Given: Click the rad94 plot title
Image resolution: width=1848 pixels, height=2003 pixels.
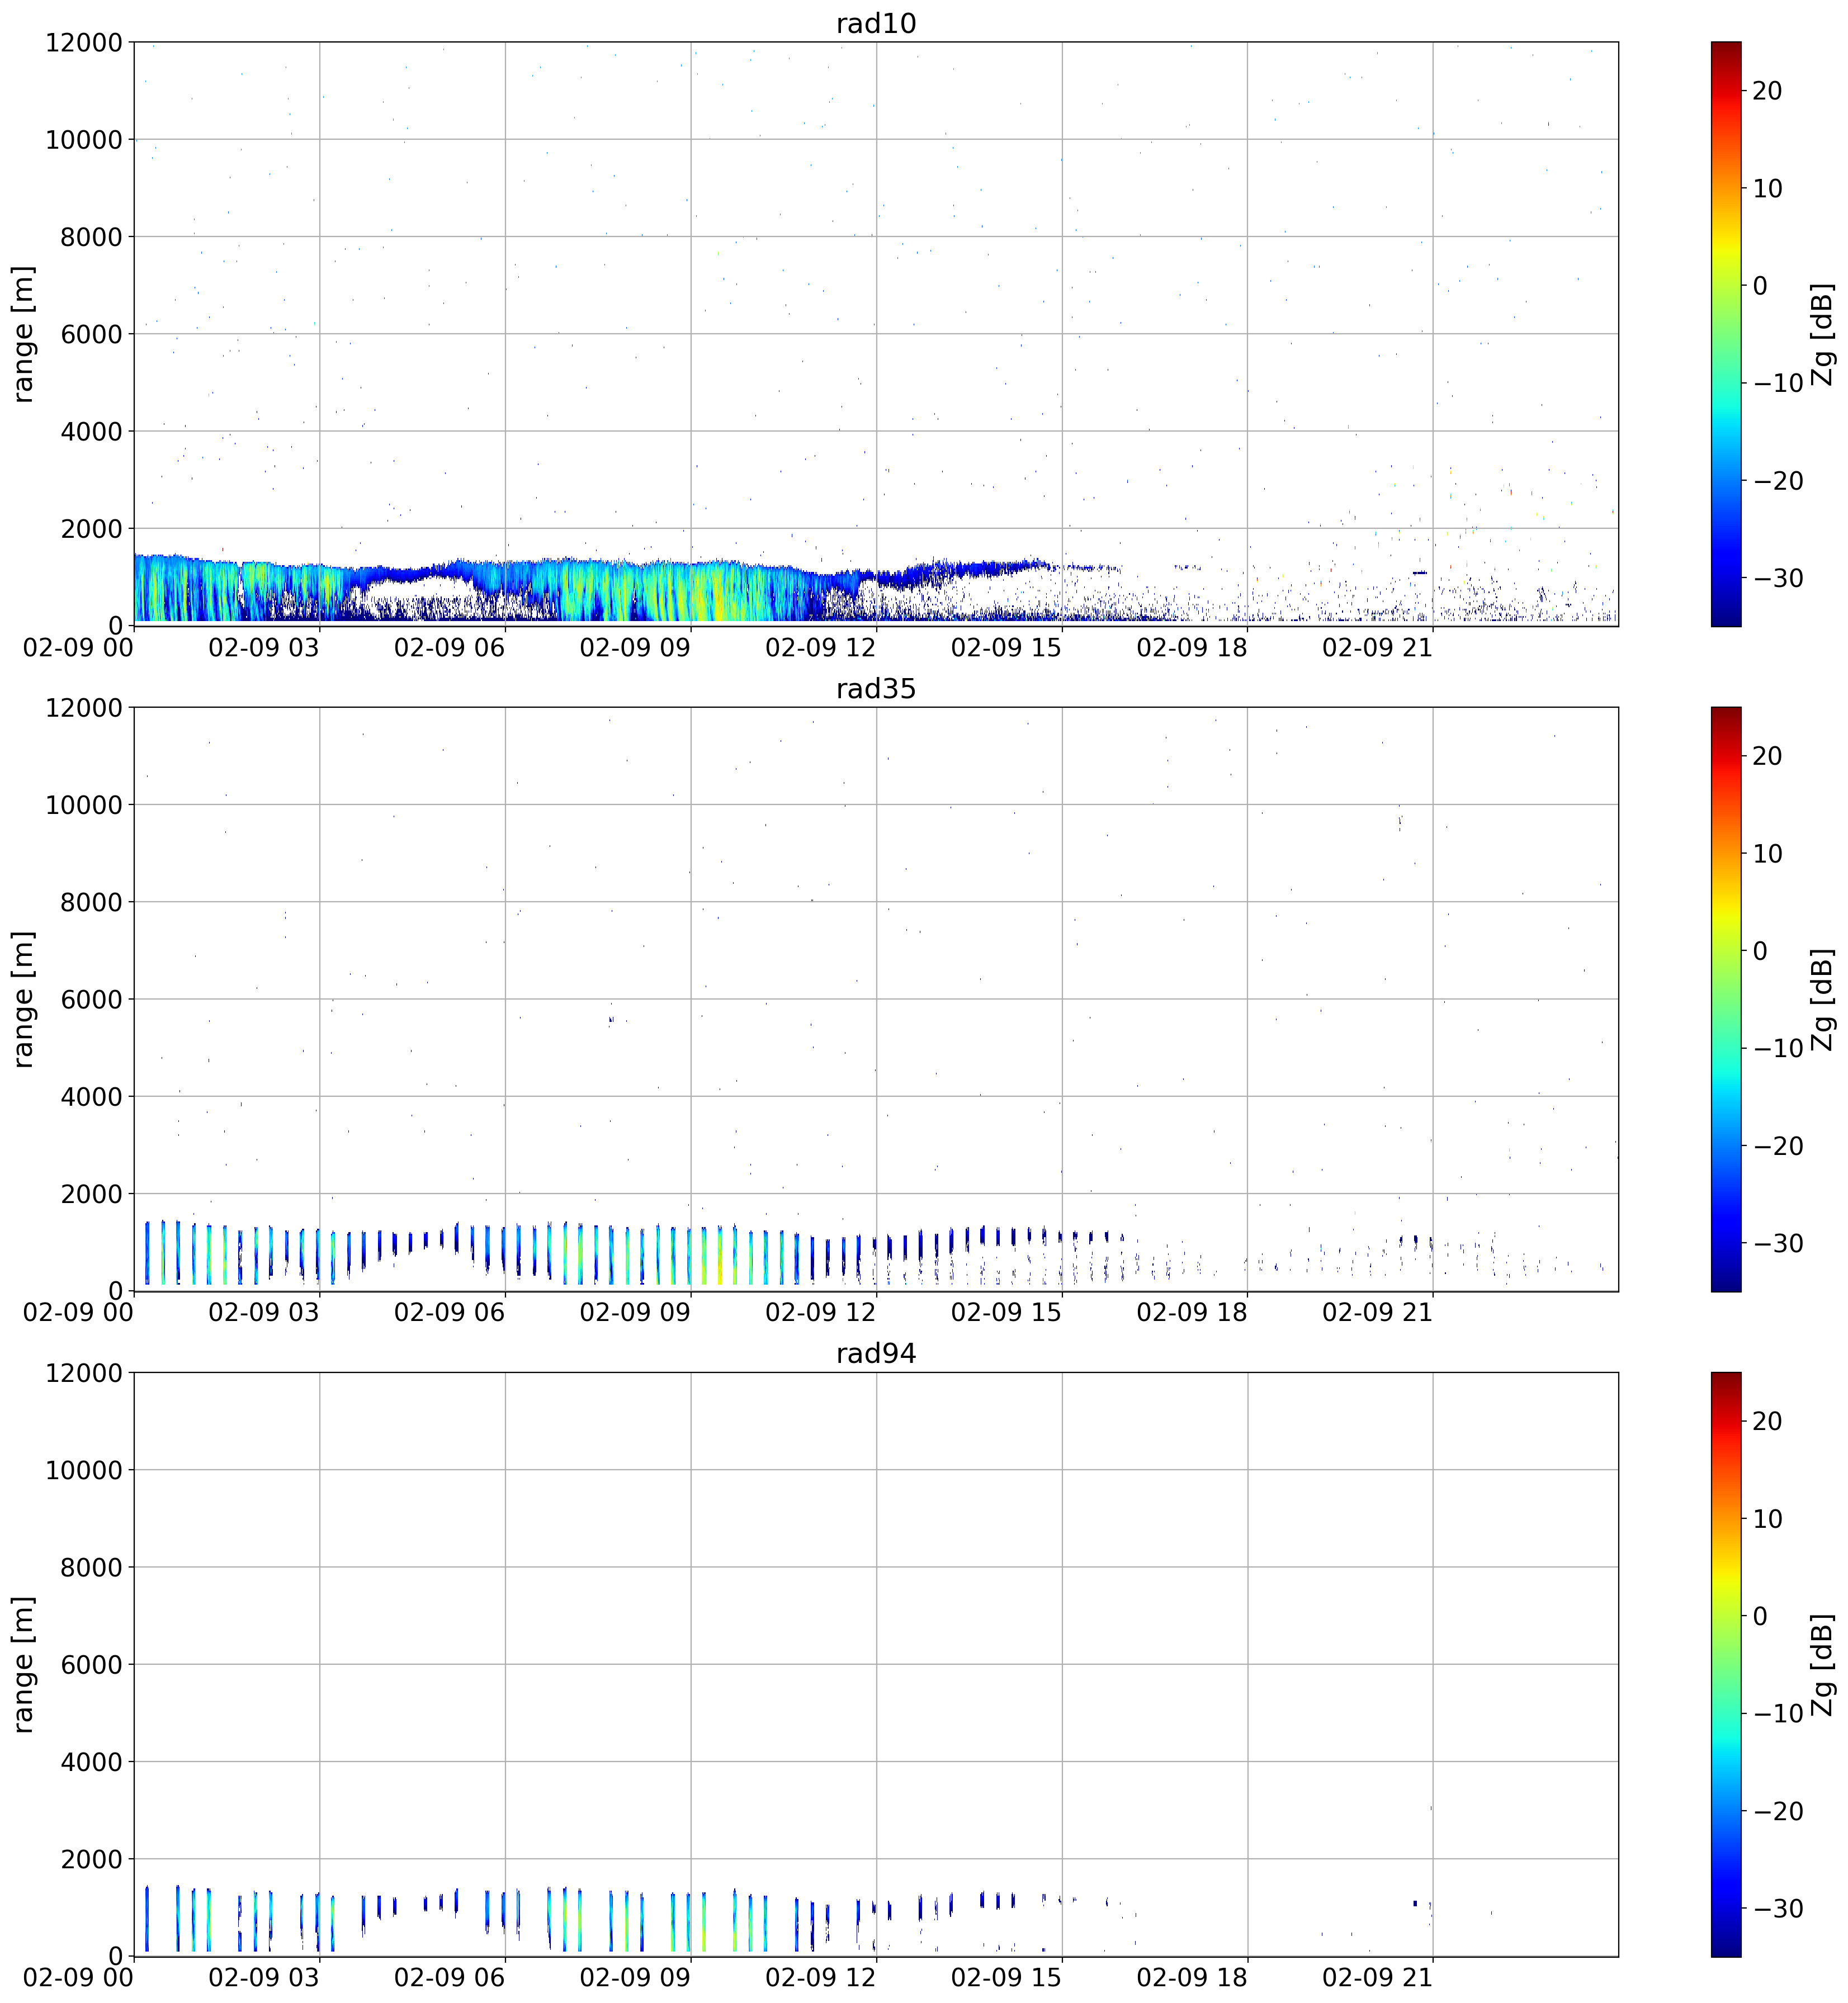Looking at the screenshot, I should 876,1354.
